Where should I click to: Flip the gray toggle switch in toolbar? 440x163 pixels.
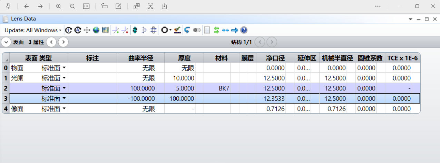197,30
